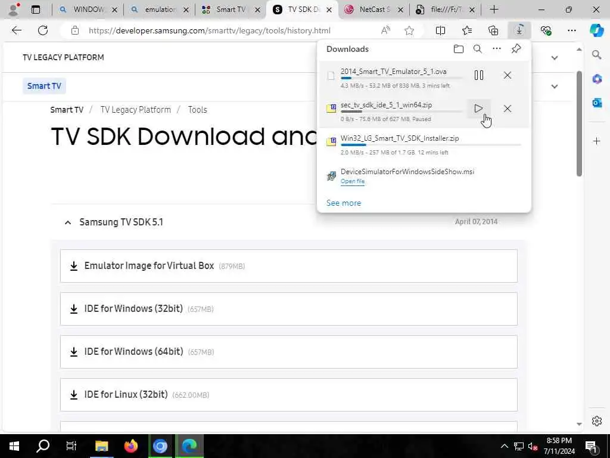Image resolution: width=610 pixels, height=458 pixels.
Task: Open the Copilot sidebar icon
Action: click(596, 30)
